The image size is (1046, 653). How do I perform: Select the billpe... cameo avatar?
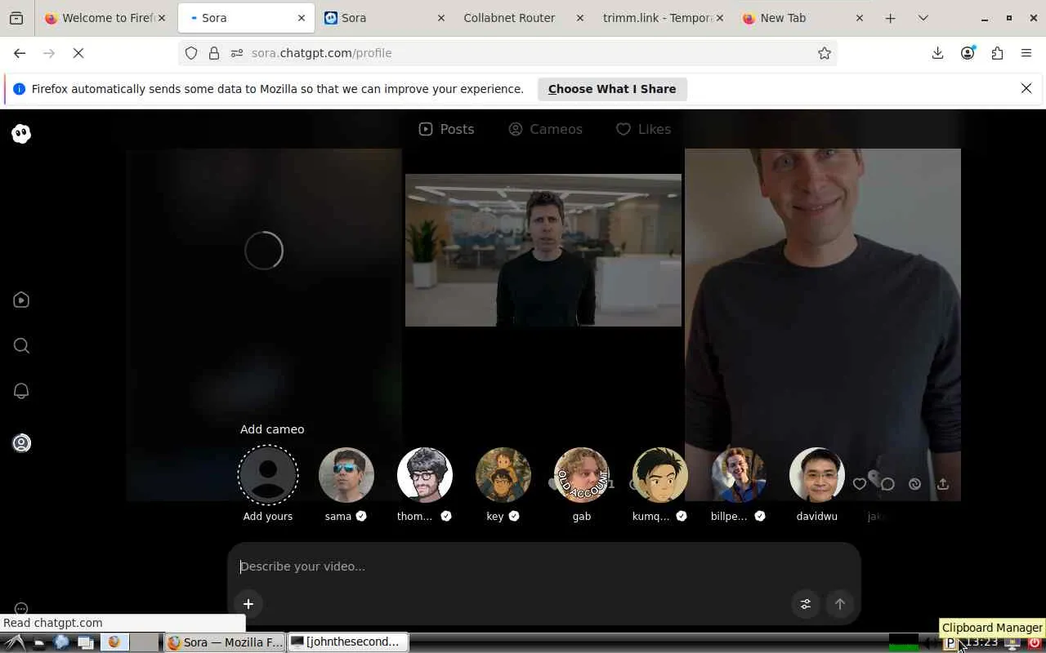pos(739,475)
